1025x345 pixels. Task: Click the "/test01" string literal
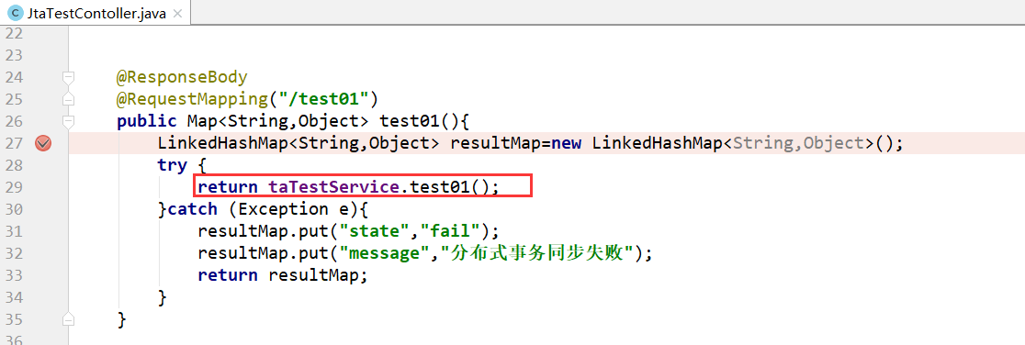point(324,99)
